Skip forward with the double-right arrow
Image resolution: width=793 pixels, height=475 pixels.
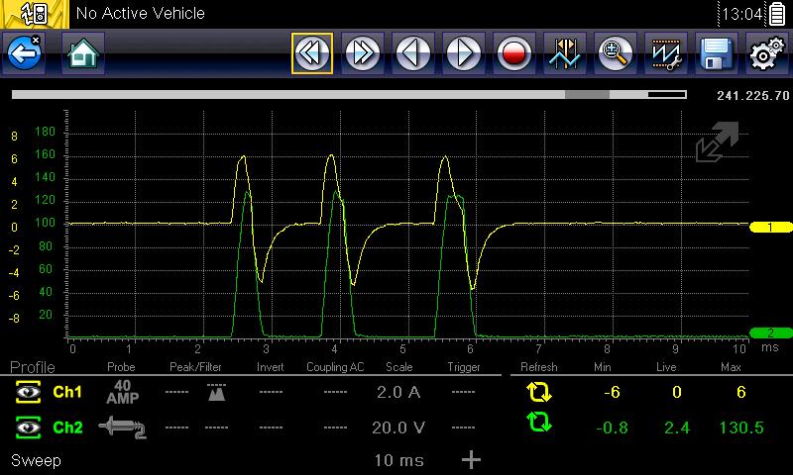363,53
